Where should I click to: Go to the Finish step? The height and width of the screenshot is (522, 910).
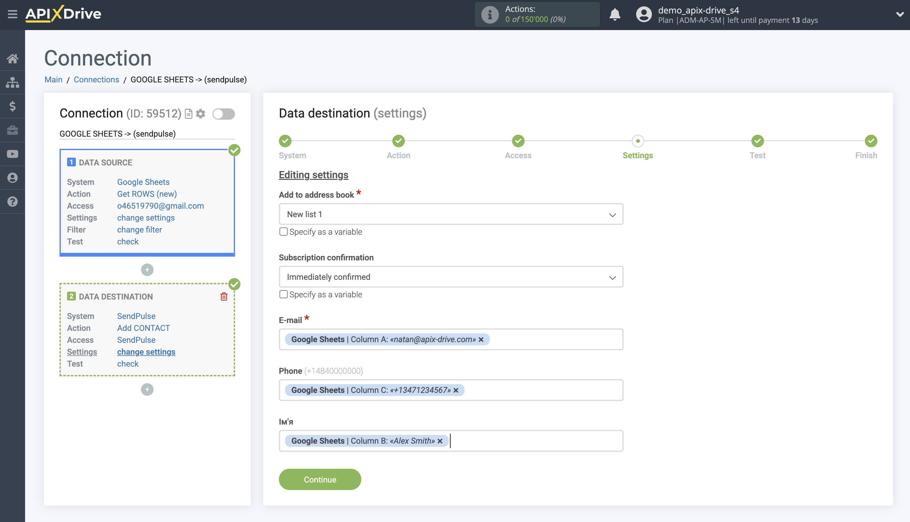tap(871, 141)
